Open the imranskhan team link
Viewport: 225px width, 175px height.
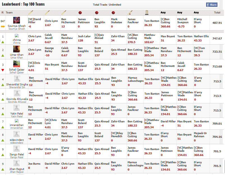click(17, 125)
